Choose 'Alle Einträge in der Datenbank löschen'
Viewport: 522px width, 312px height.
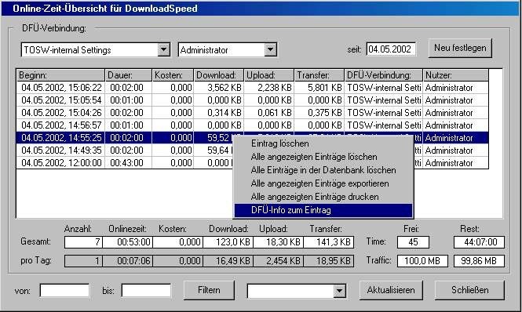[x=323, y=170]
